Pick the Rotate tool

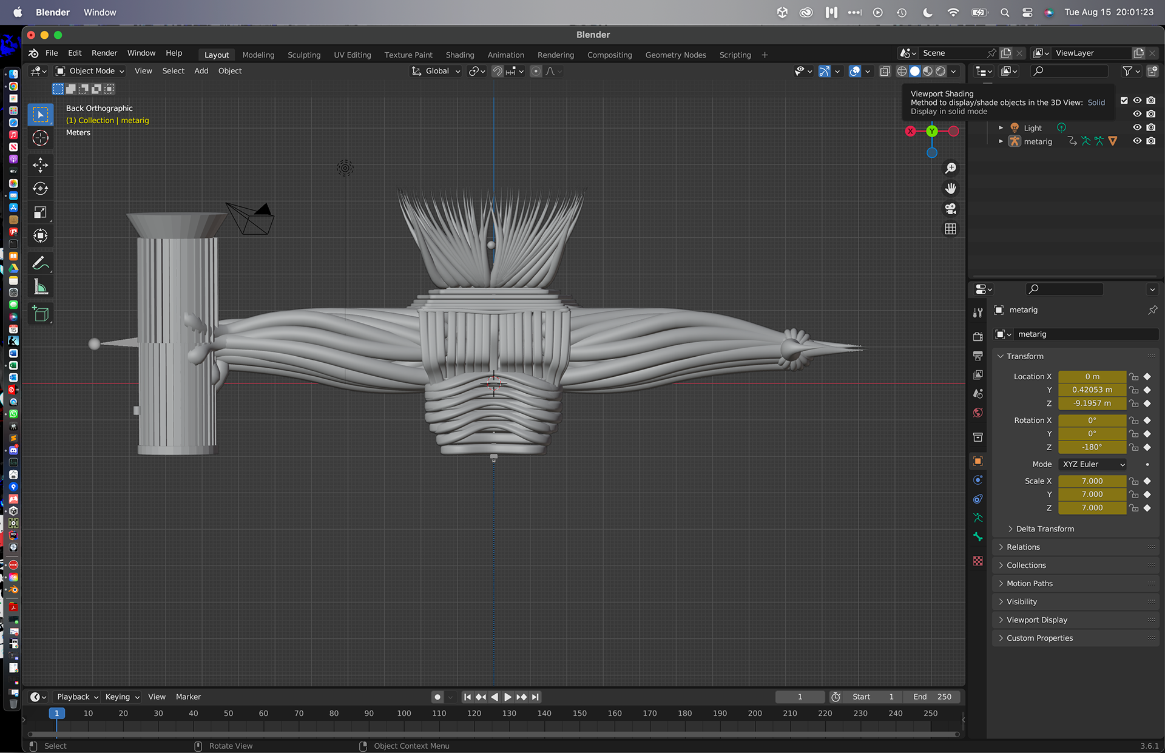(x=41, y=189)
